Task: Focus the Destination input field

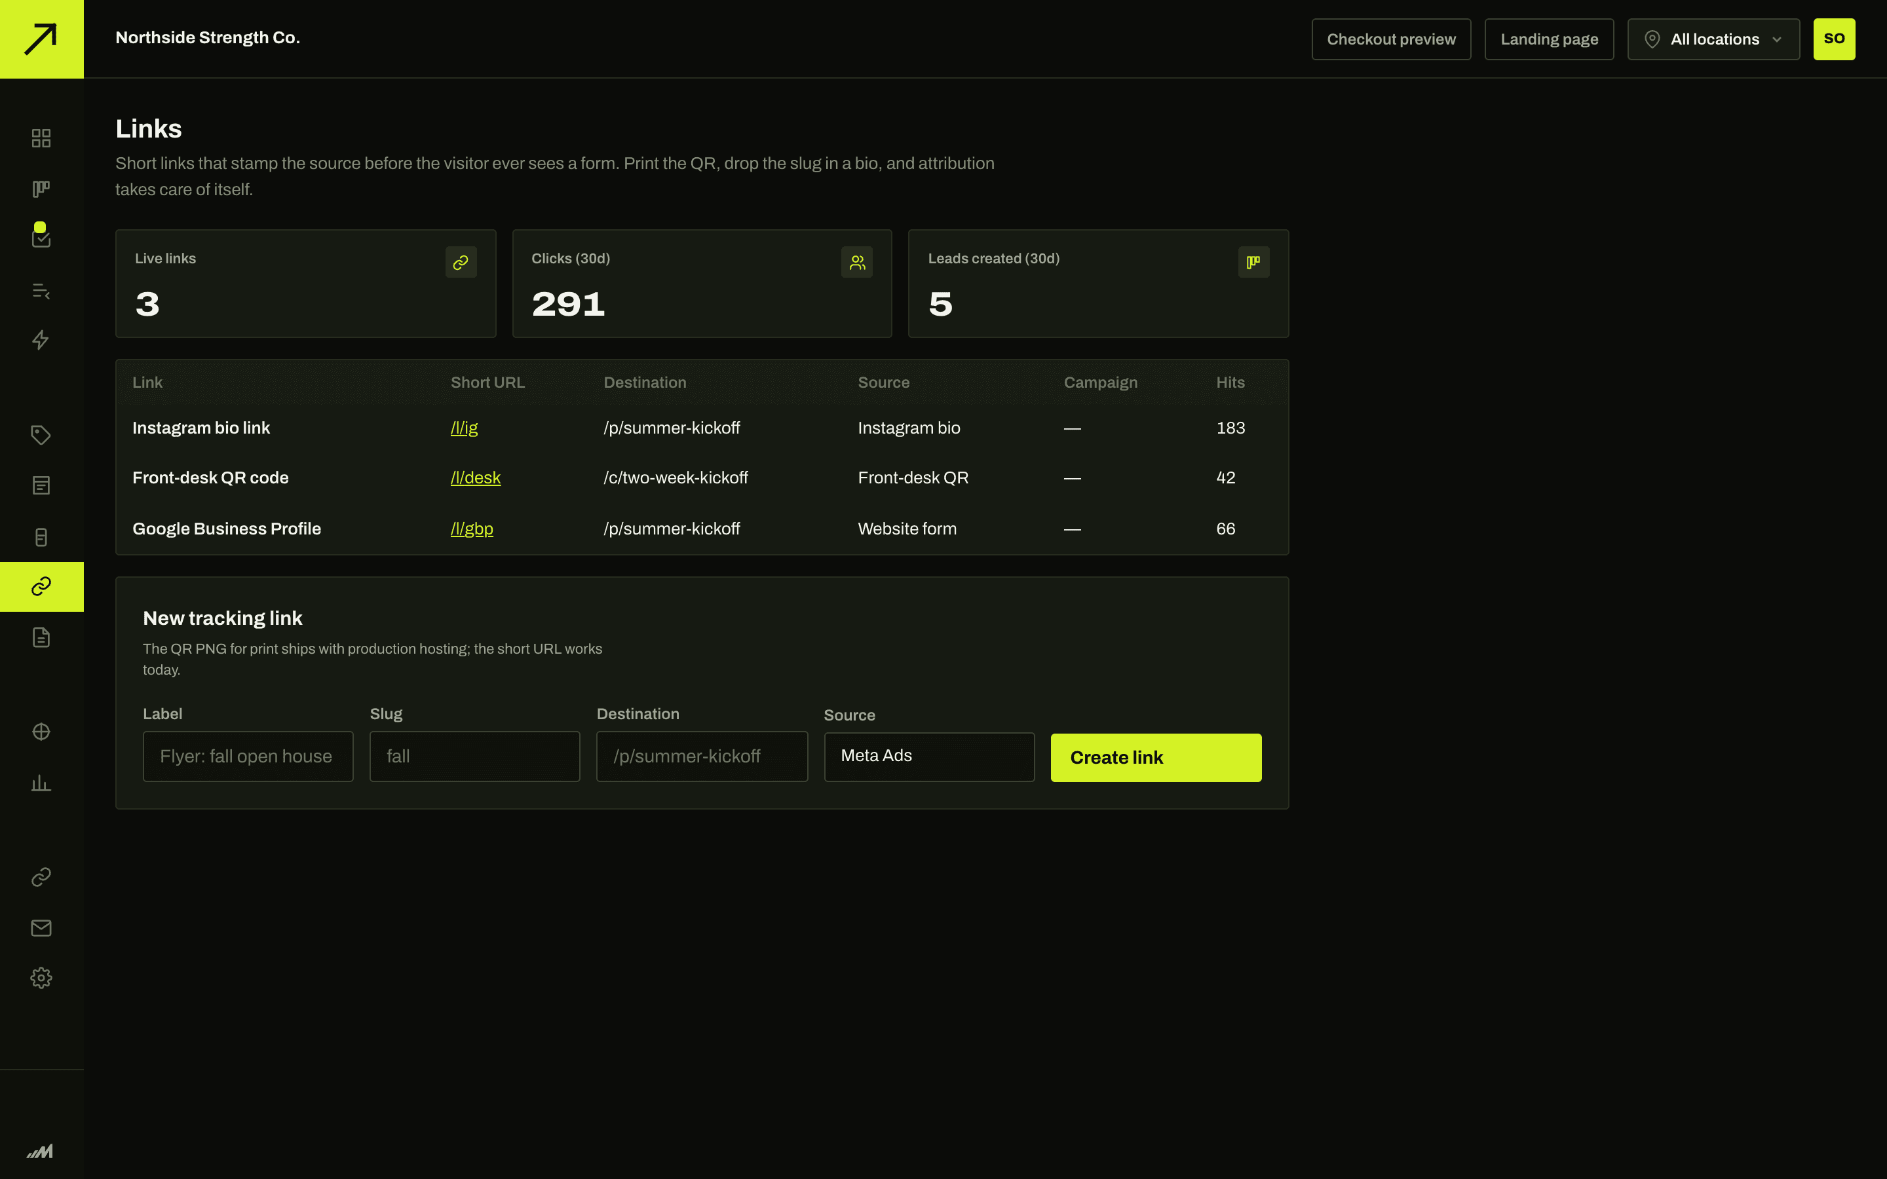Action: click(x=702, y=757)
